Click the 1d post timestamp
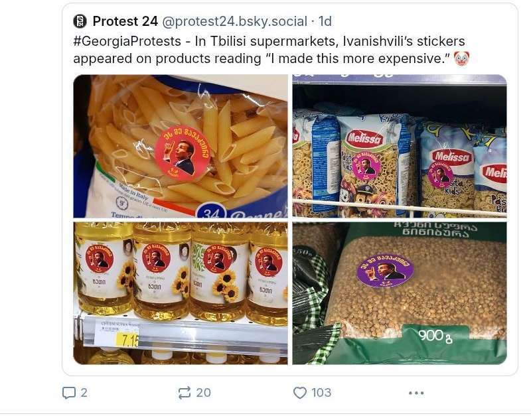531x416 pixels. click(327, 21)
